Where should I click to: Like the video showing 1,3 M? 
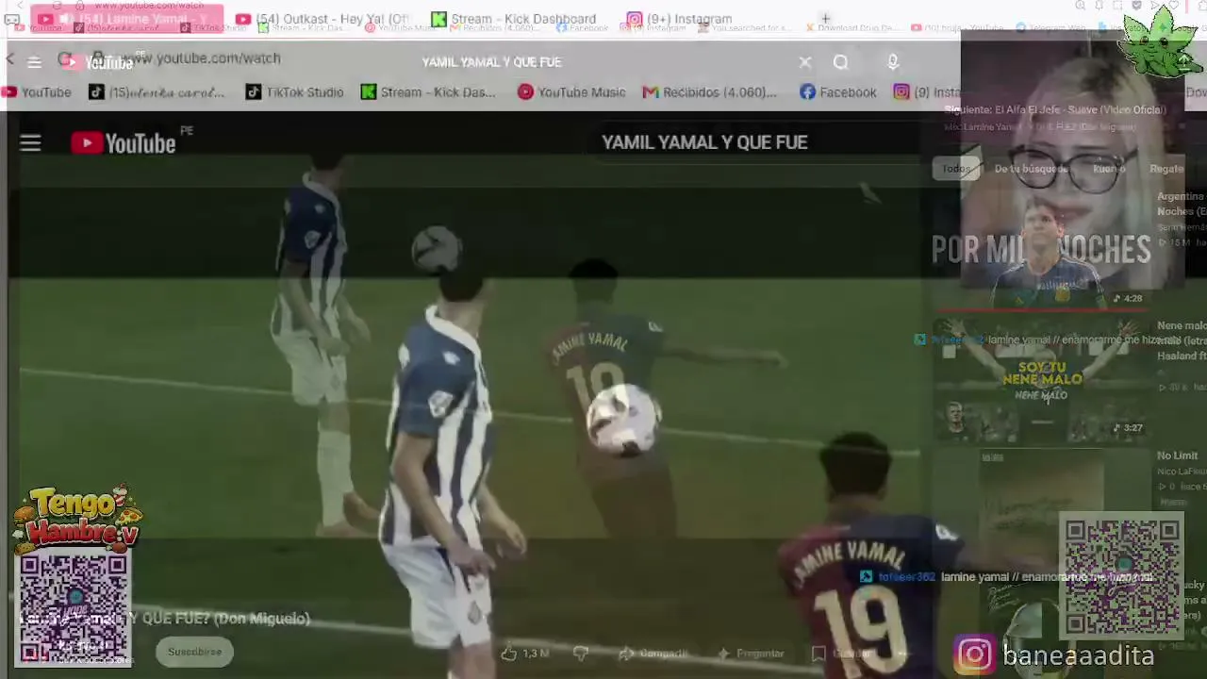pyautogui.click(x=525, y=653)
